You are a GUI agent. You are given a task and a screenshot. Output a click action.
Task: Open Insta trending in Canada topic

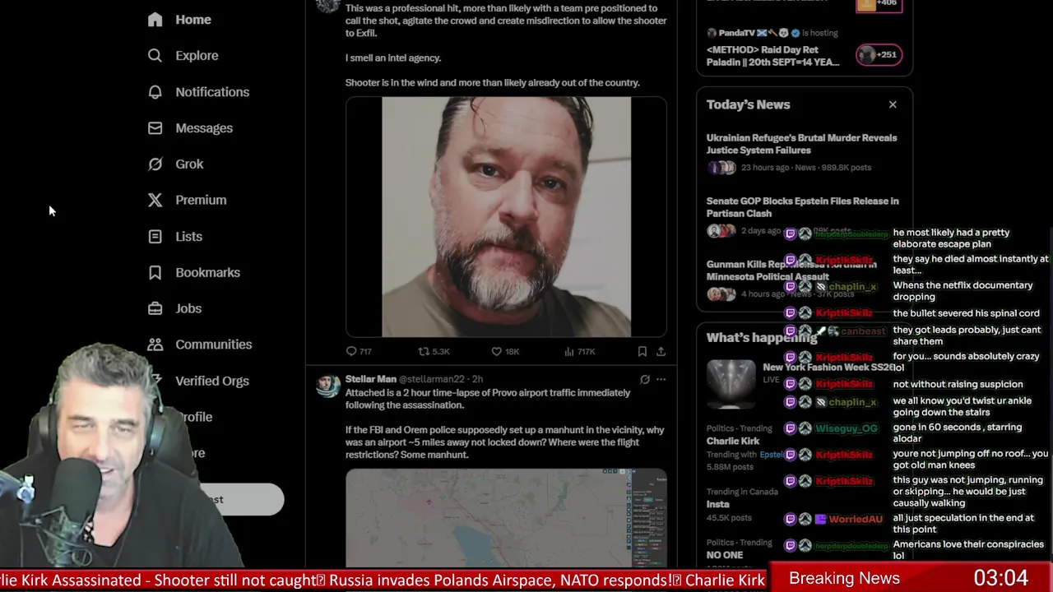click(718, 504)
